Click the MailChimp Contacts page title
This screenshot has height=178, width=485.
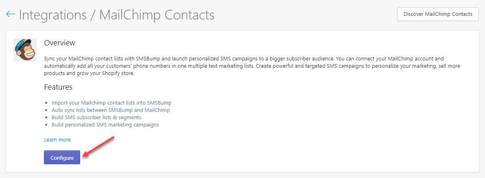157,15
